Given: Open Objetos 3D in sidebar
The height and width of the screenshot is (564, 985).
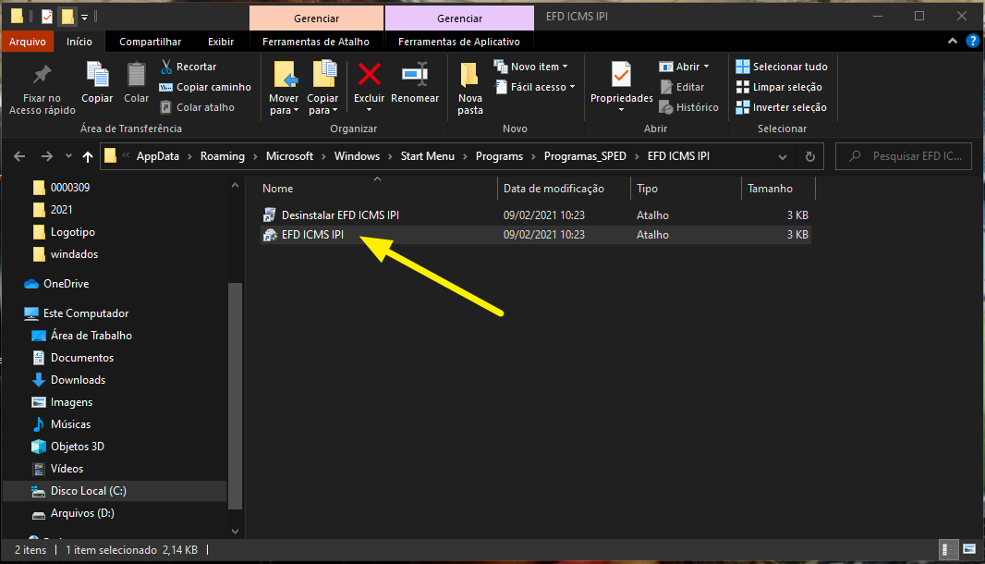Looking at the screenshot, I should (x=78, y=447).
